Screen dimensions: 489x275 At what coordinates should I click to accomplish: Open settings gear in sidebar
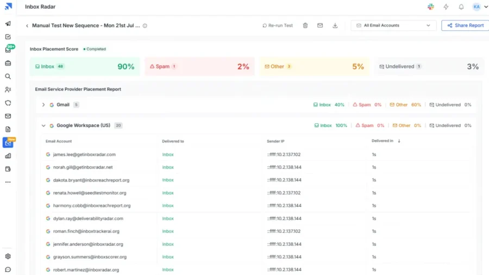pyautogui.click(x=8, y=257)
